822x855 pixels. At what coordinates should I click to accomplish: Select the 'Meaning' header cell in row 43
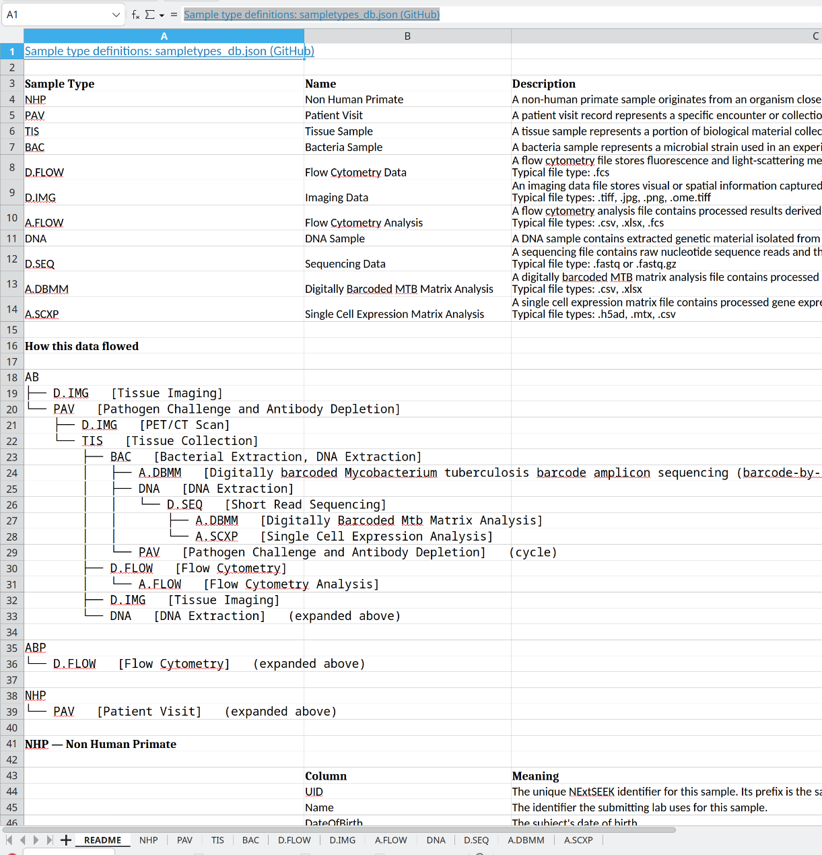(666, 776)
